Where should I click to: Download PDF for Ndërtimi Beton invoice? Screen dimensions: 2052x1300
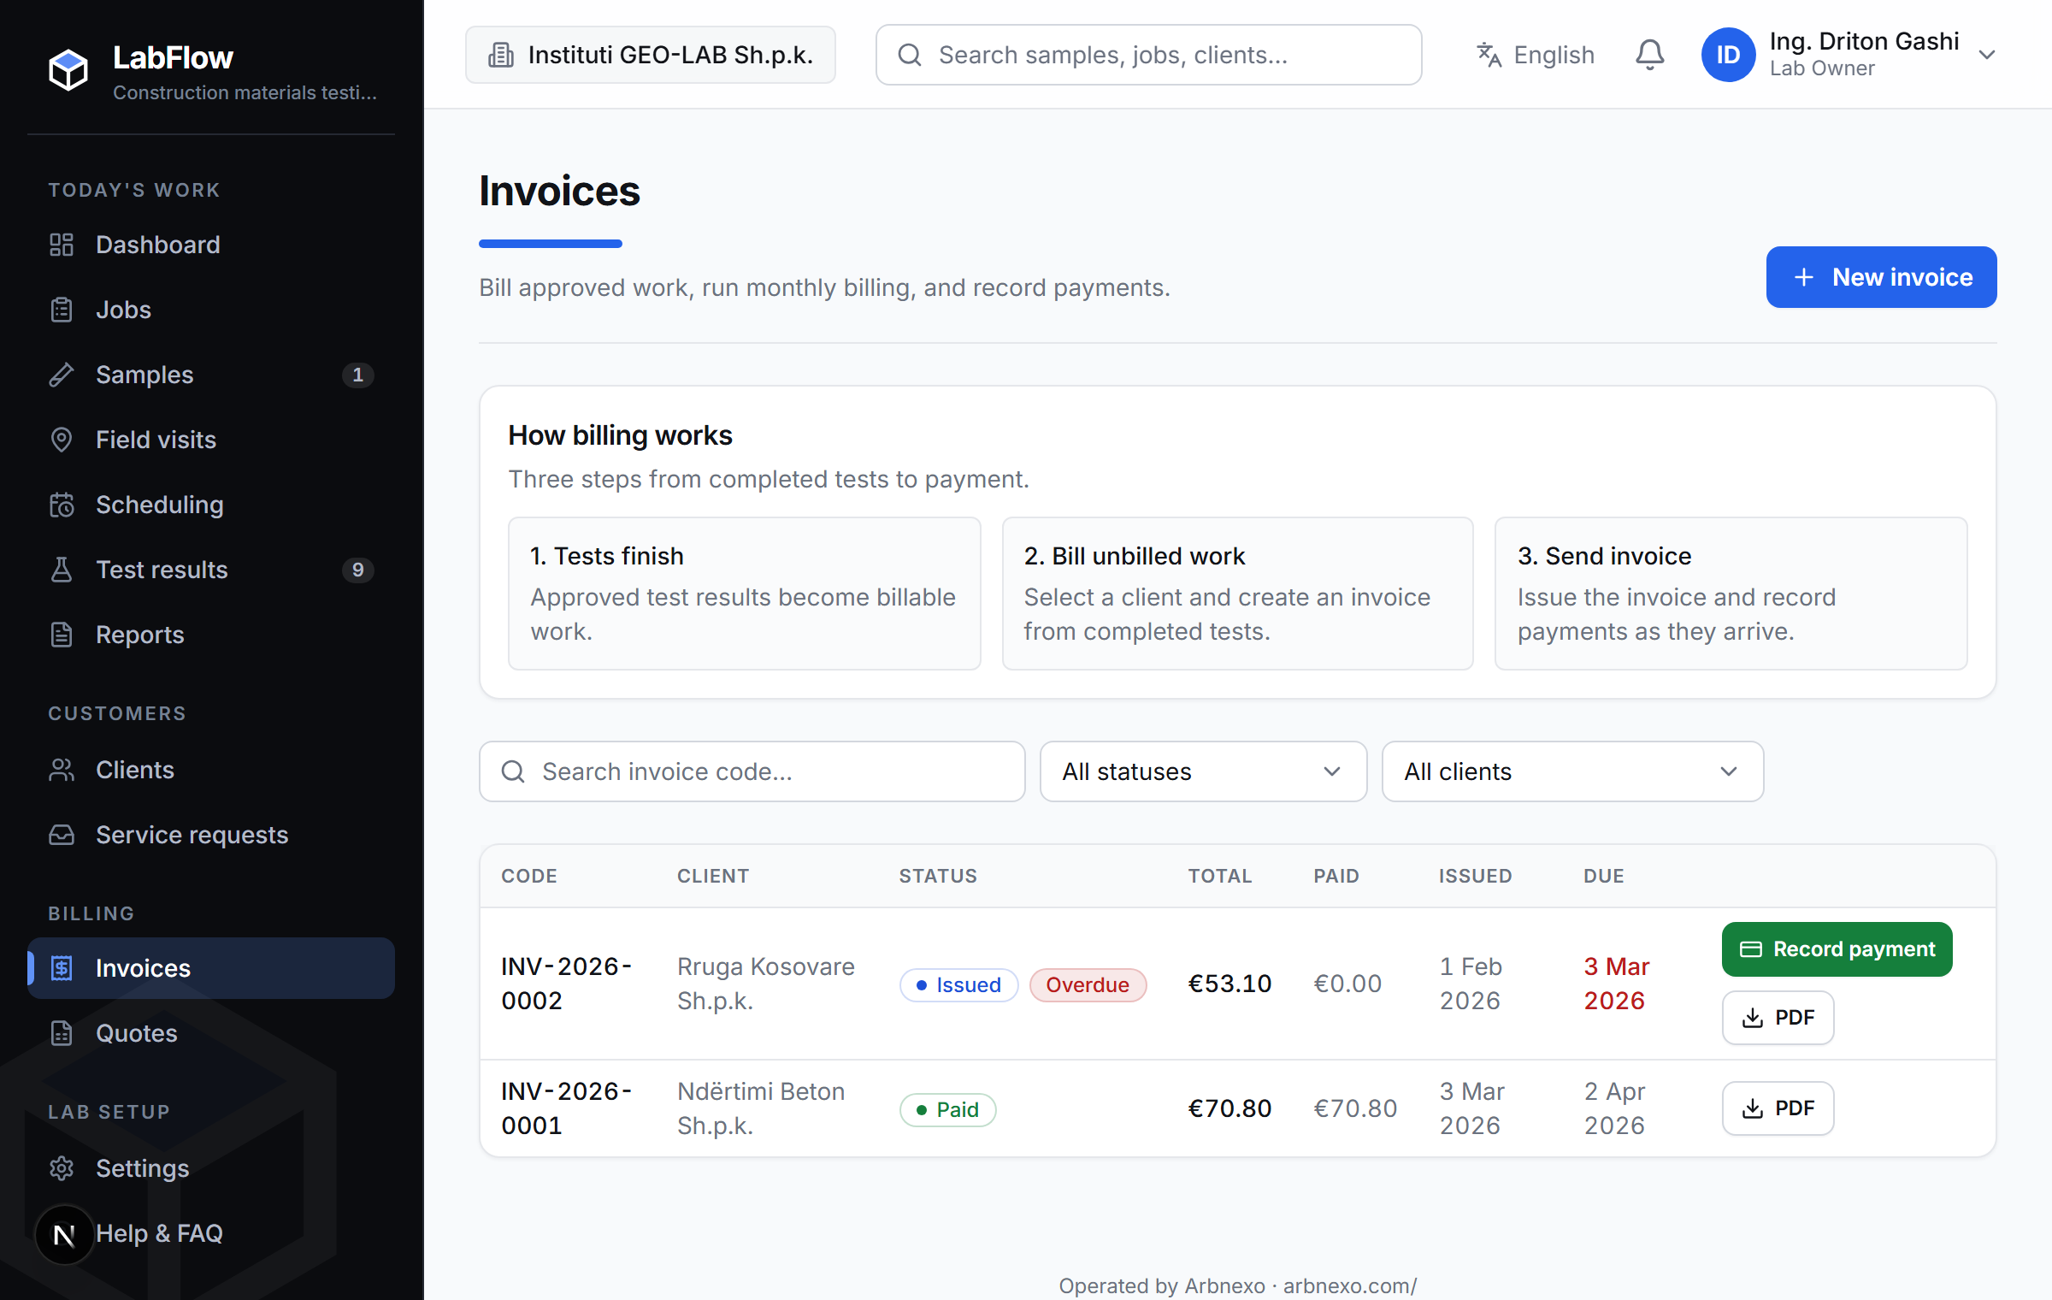(x=1778, y=1108)
